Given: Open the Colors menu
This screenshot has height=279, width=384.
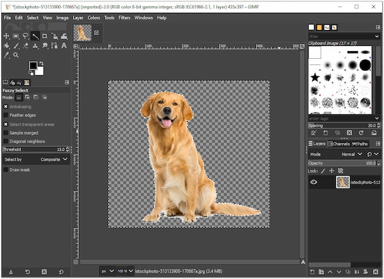Looking at the screenshot, I should point(93,18).
